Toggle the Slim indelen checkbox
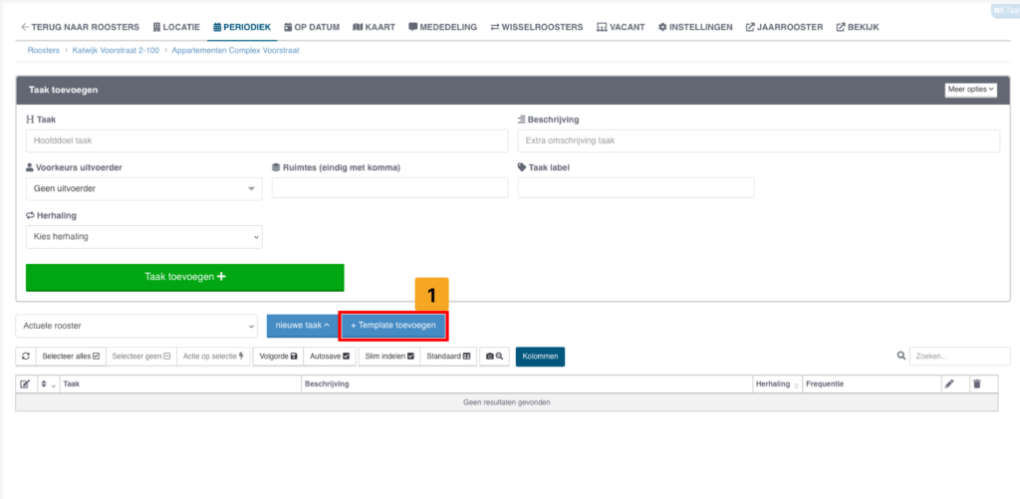The image size is (1020, 499). pos(388,356)
